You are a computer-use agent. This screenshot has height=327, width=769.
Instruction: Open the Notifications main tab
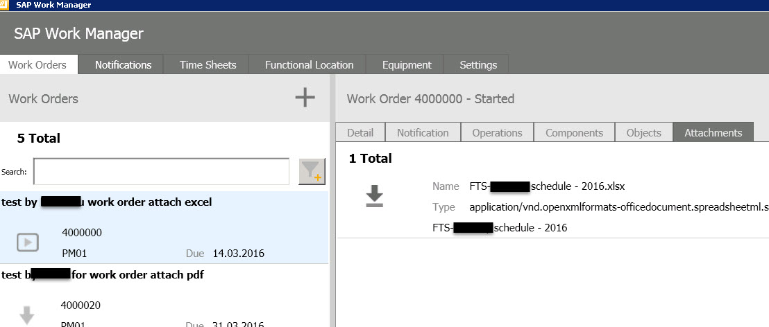(x=123, y=64)
